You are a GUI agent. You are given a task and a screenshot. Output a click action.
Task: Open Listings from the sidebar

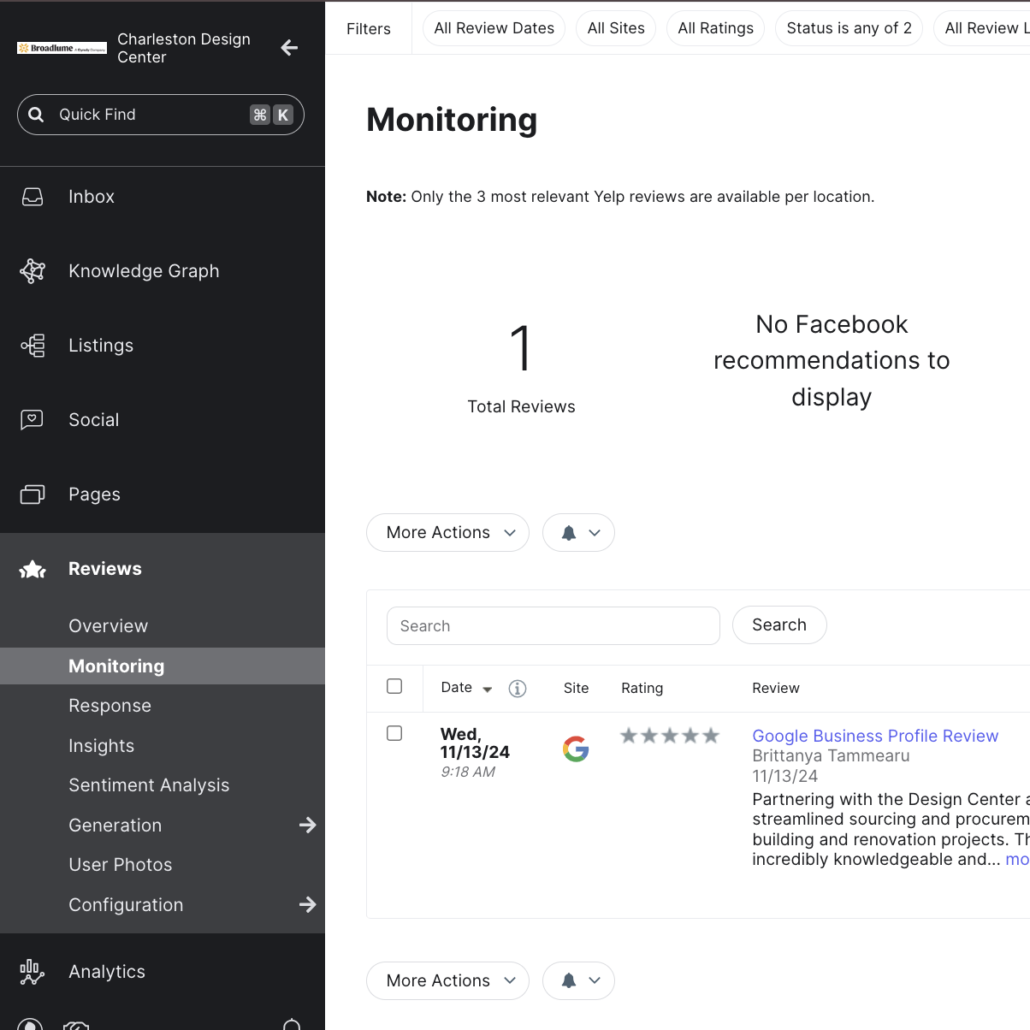pos(100,345)
